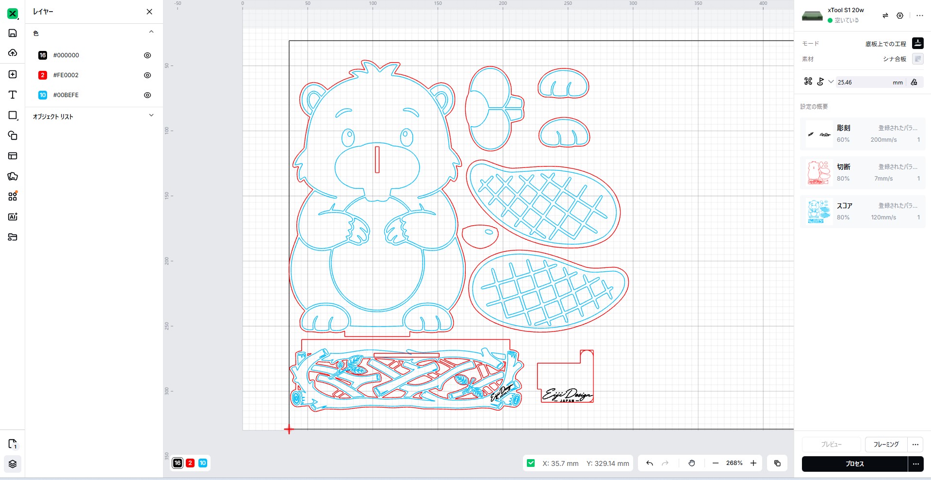Click bottom red 2 color chip
The width and height of the screenshot is (931, 480).
point(190,463)
